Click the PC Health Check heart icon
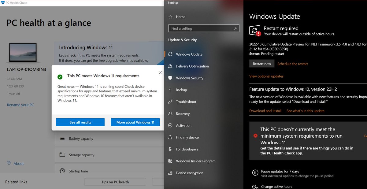The width and height of the screenshot is (367, 189). pos(3,3)
